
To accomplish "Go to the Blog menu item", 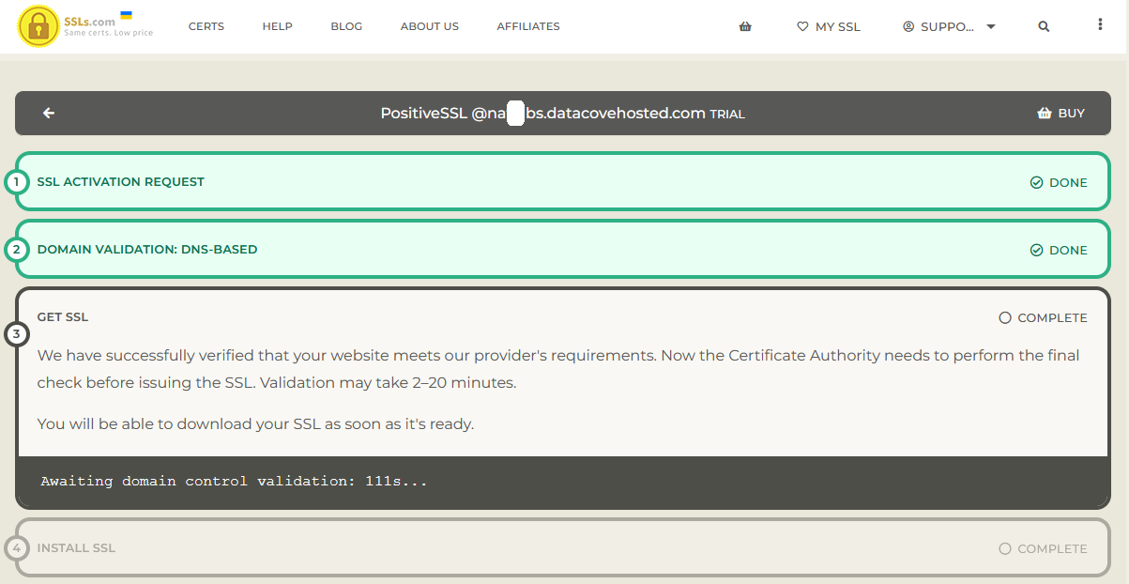I will pos(346,27).
